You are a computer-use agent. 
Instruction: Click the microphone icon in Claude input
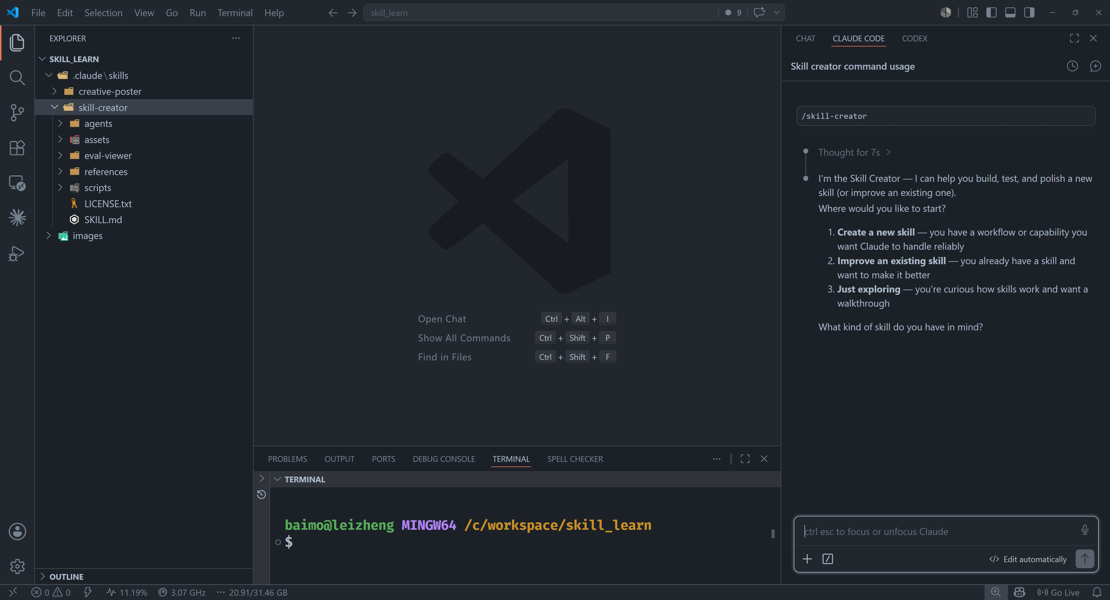[x=1085, y=530]
